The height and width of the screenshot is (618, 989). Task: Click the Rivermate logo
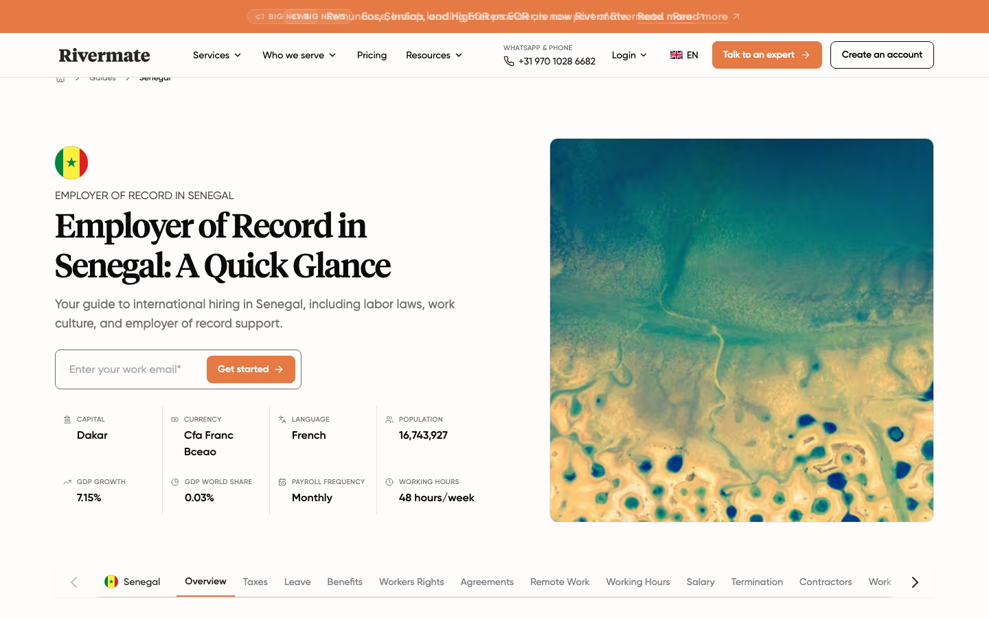click(104, 55)
